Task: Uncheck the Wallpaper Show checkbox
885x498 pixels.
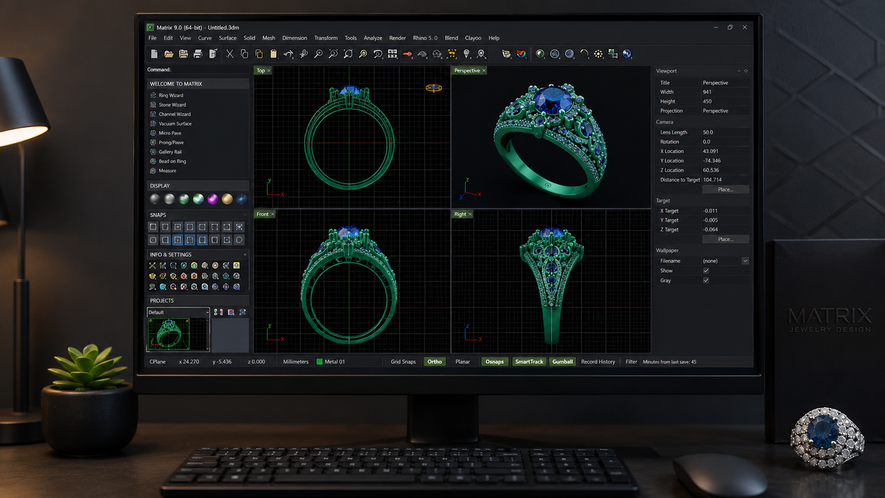Action: (706, 271)
